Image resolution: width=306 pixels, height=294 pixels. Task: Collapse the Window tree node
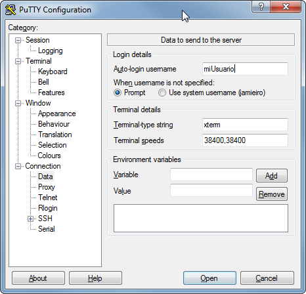click(18, 103)
